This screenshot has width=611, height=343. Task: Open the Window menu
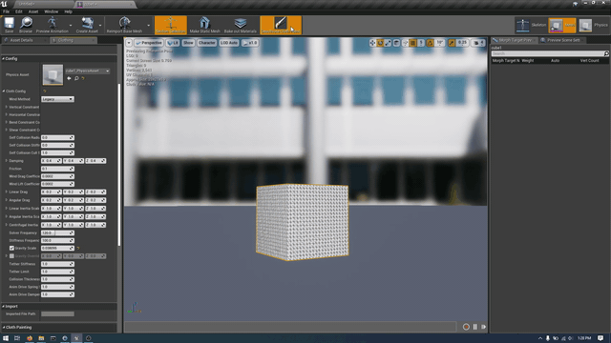pyautogui.click(x=51, y=11)
